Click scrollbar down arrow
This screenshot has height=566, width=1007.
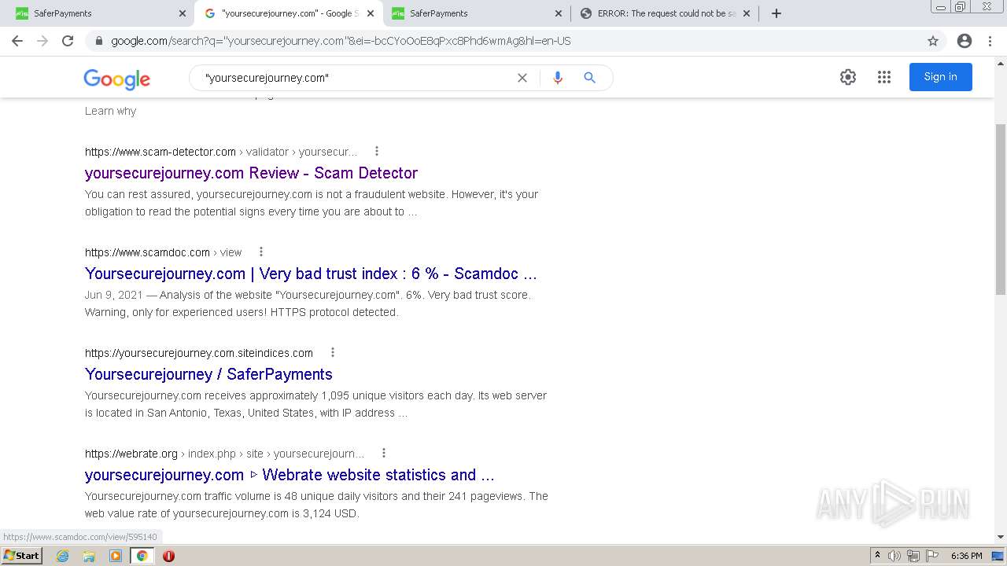tap(1001, 537)
